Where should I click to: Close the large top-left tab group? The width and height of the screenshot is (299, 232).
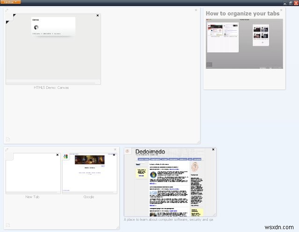pos(196,10)
